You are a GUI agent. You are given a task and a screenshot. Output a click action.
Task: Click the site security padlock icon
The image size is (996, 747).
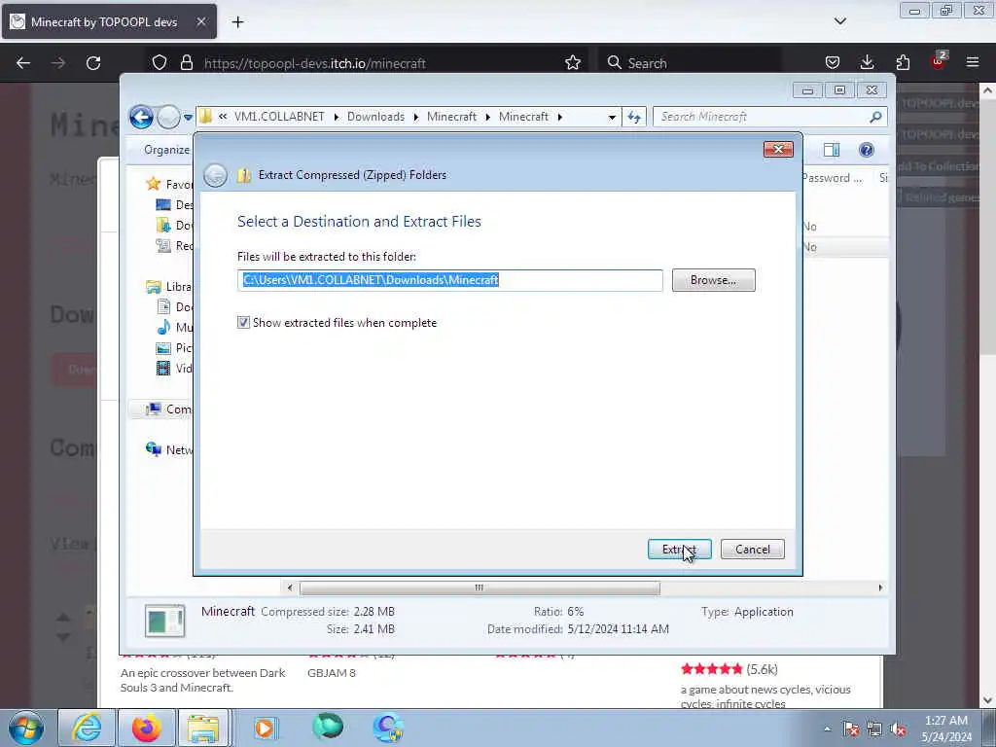[186, 63]
